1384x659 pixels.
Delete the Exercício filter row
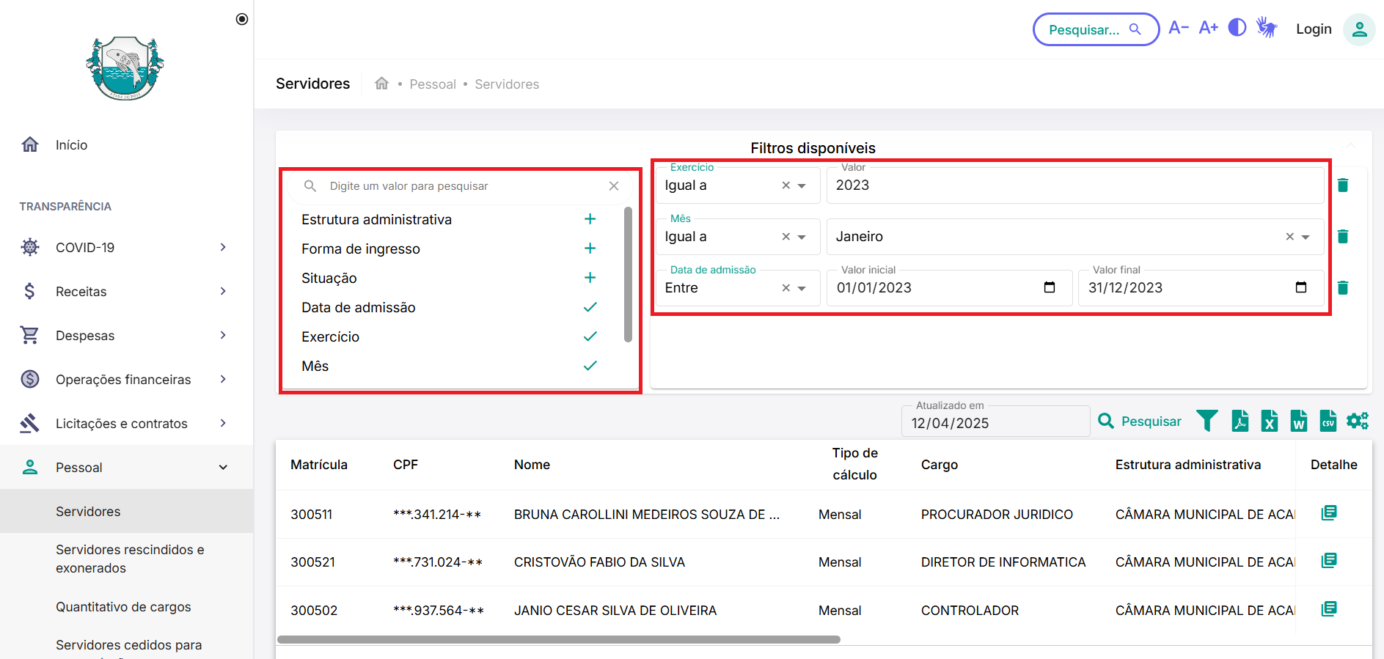click(x=1343, y=185)
